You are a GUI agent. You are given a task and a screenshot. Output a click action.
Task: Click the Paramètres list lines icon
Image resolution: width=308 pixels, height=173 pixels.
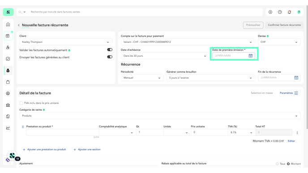pos(296,93)
